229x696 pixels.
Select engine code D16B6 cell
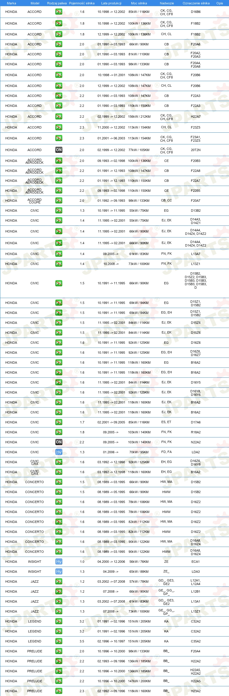coord(196,12)
